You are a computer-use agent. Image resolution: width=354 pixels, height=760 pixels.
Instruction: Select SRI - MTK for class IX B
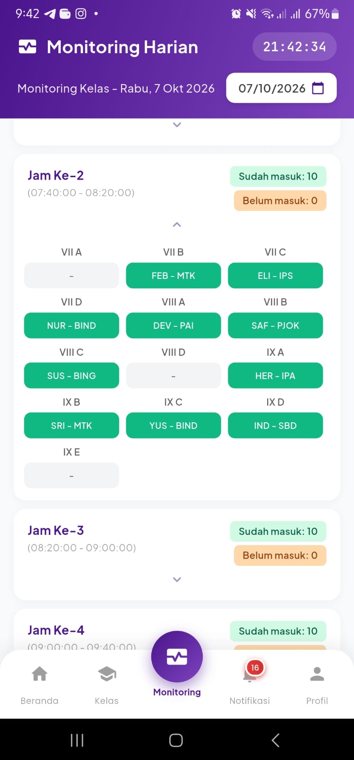pyautogui.click(x=72, y=426)
